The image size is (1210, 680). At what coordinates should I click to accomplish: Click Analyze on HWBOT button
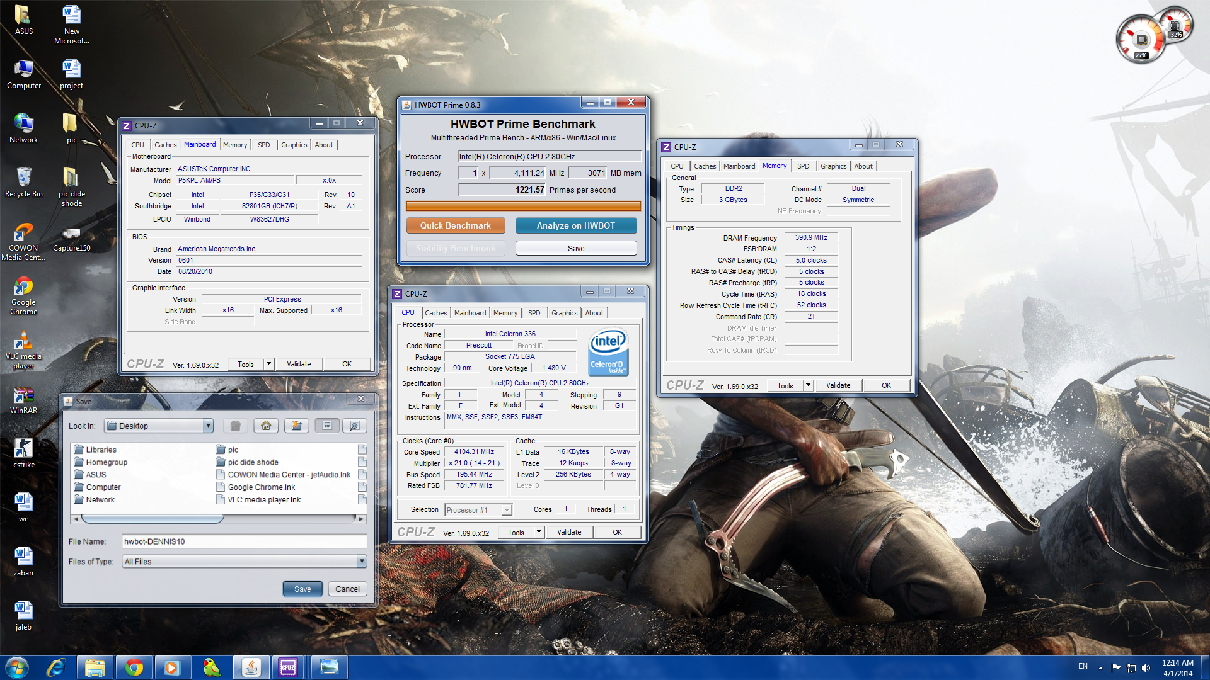pyautogui.click(x=576, y=225)
